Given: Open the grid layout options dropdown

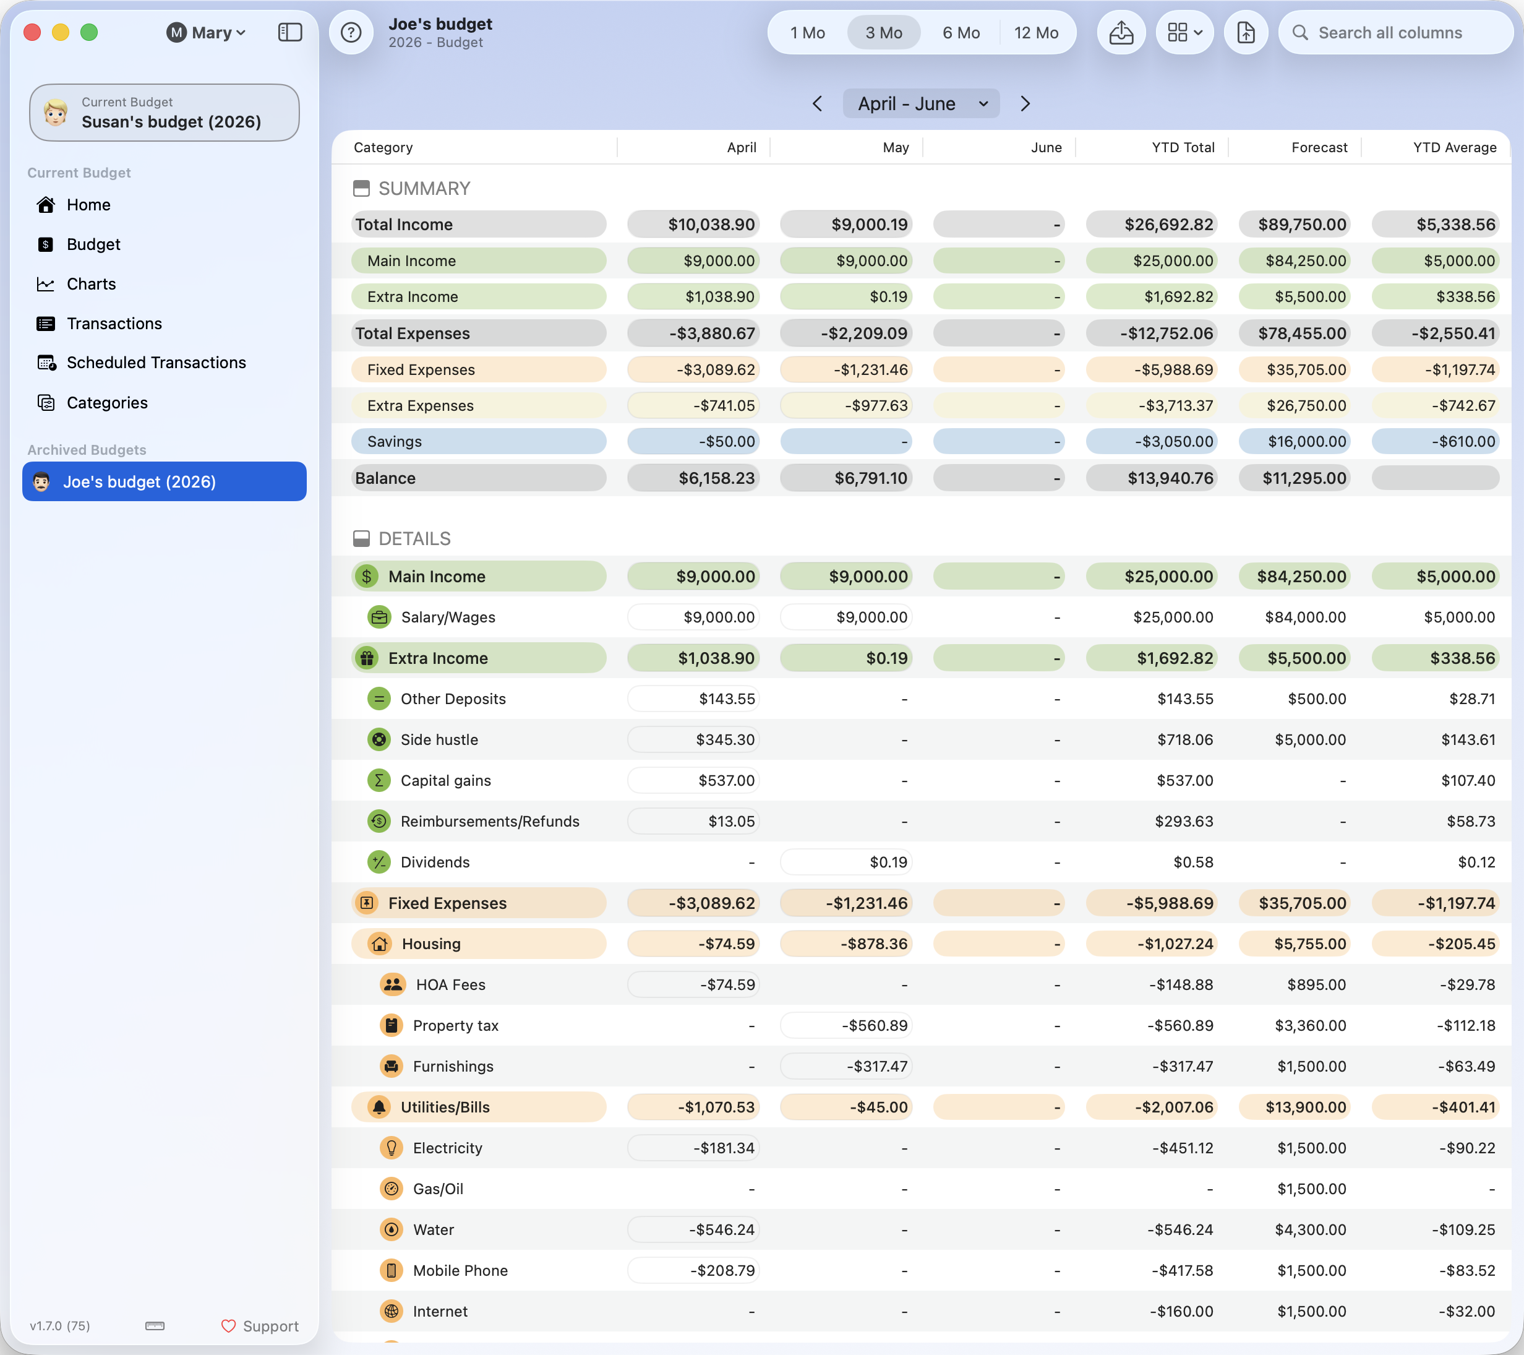Looking at the screenshot, I should click(x=1184, y=32).
